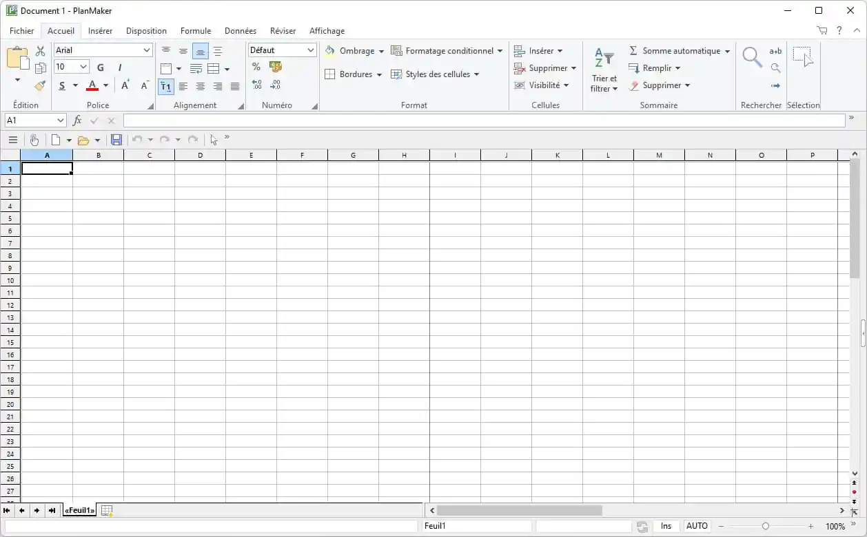Click Insérer in the Cellules group
The image size is (867, 537).
538,51
